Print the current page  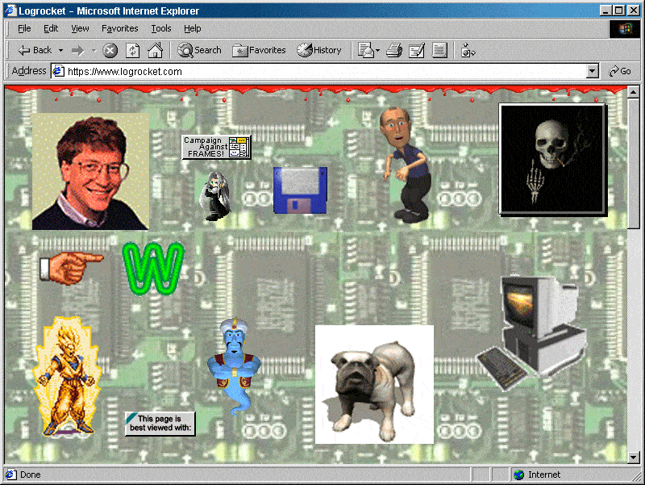(x=393, y=50)
